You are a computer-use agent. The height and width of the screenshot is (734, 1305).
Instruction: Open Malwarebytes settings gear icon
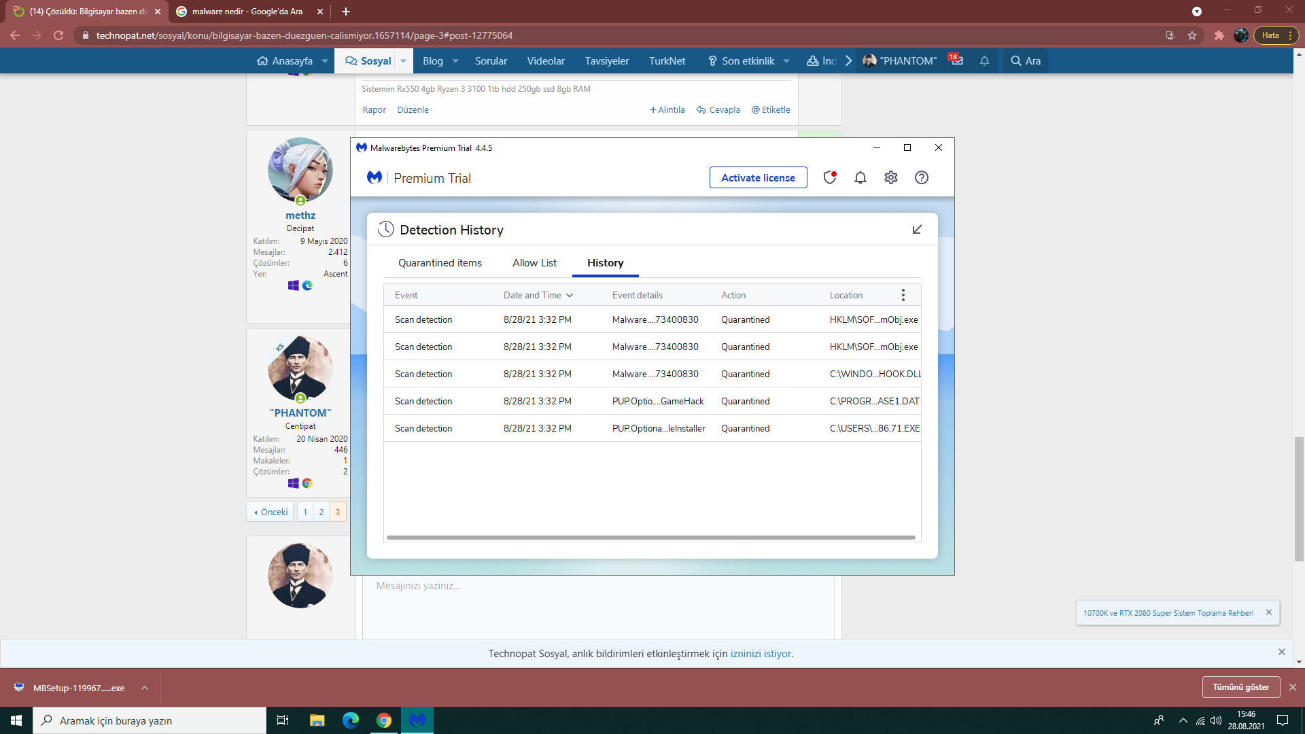point(890,177)
